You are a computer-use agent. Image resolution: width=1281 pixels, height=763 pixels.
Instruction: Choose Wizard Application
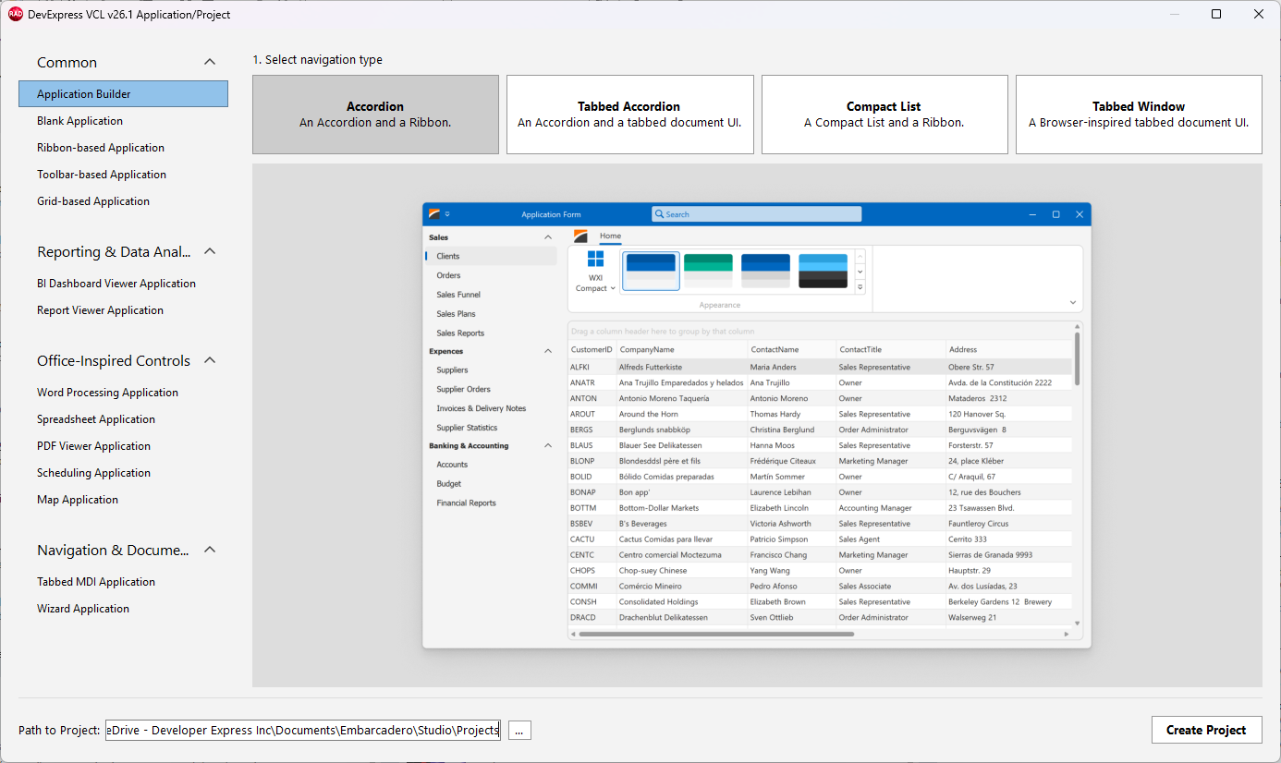pyautogui.click(x=123, y=608)
